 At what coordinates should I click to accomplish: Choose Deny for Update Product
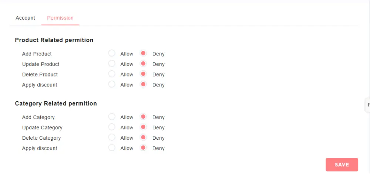pos(143,64)
